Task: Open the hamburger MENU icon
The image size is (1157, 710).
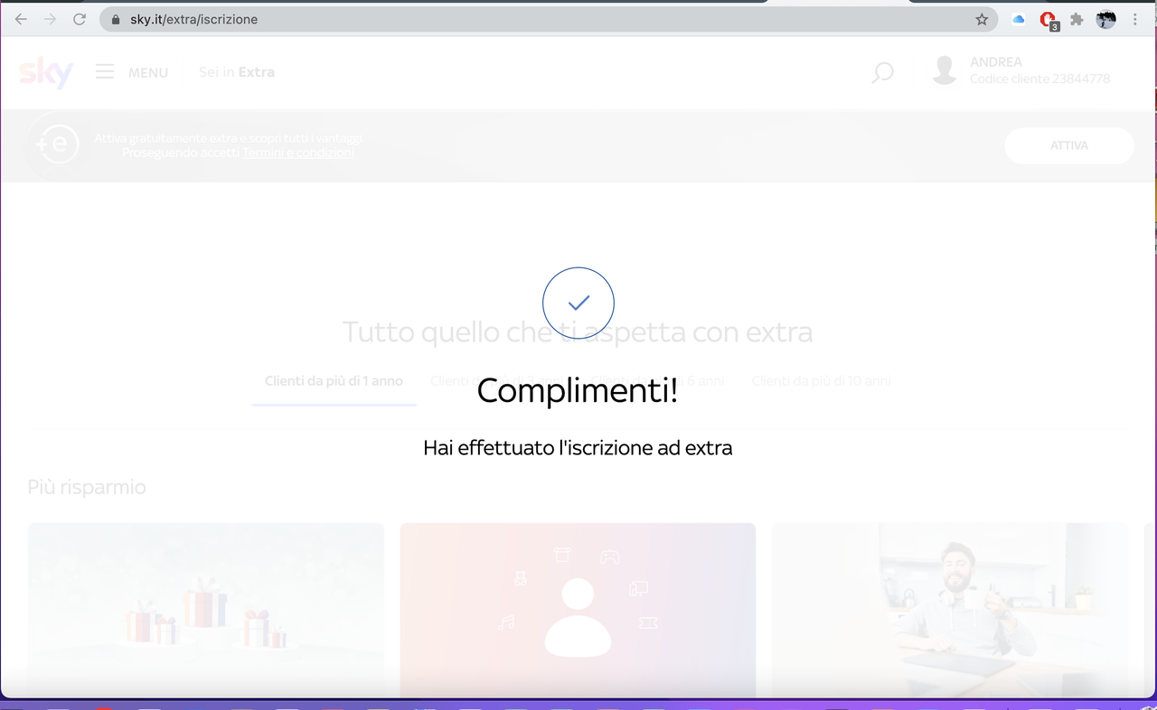Action: 105,71
